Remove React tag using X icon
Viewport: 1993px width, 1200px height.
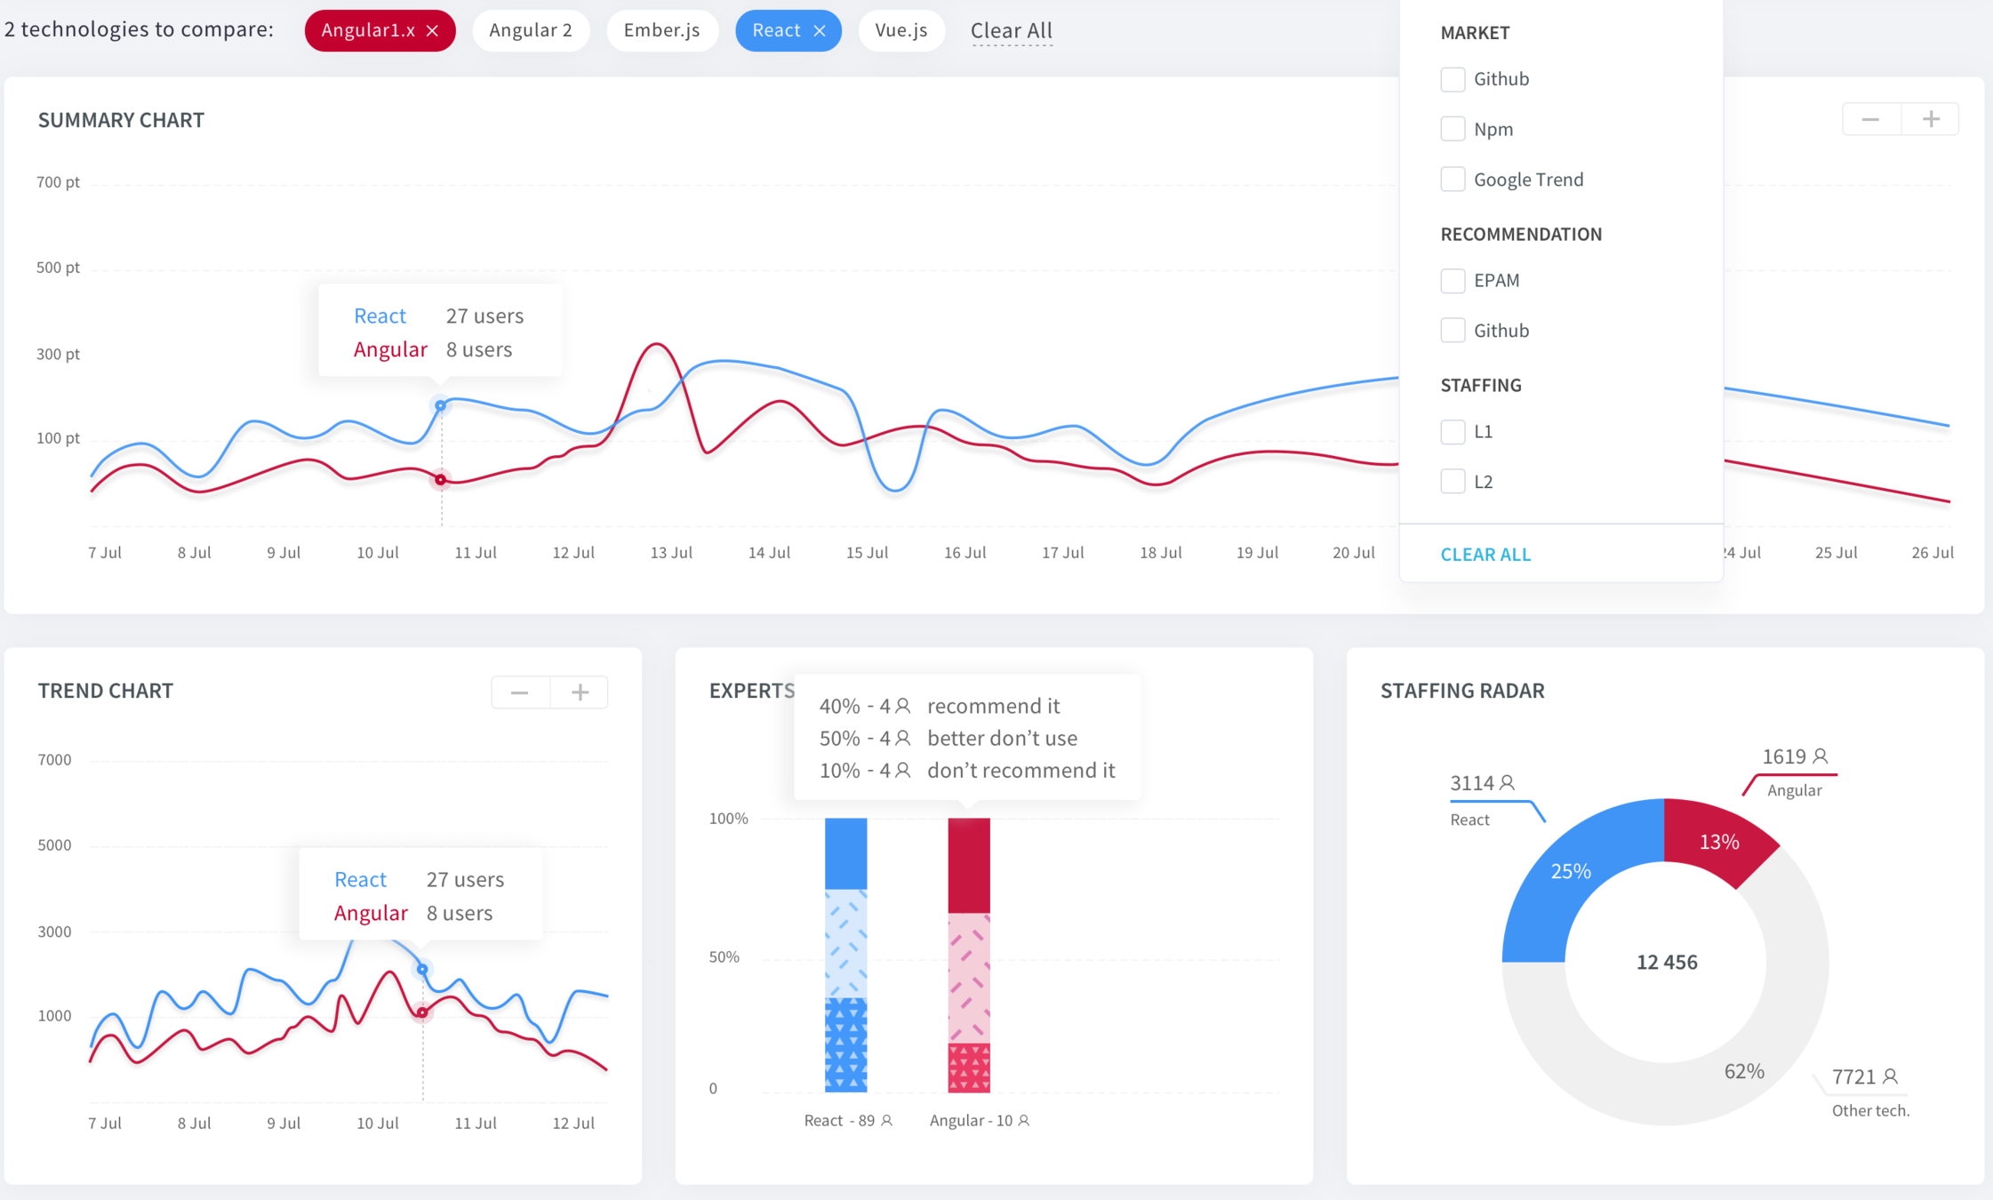coord(820,31)
